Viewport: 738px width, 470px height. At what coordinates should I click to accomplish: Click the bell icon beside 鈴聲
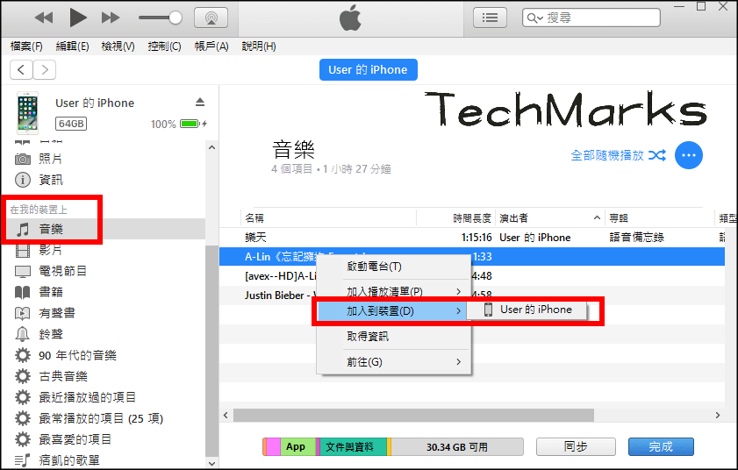pos(23,334)
